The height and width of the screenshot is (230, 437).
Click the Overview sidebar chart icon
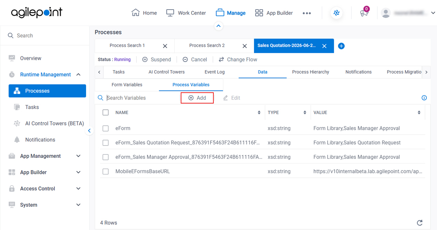click(x=12, y=58)
